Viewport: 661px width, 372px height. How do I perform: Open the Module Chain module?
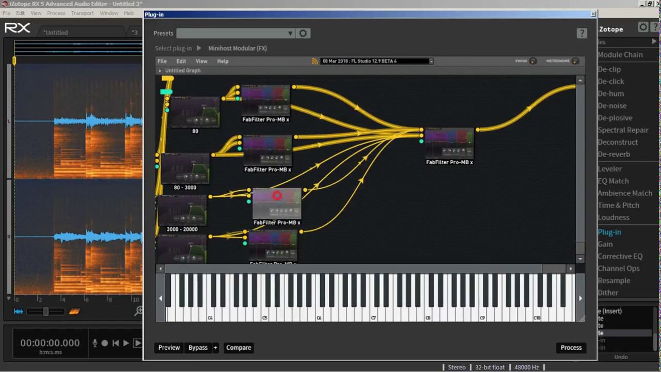[x=620, y=55]
